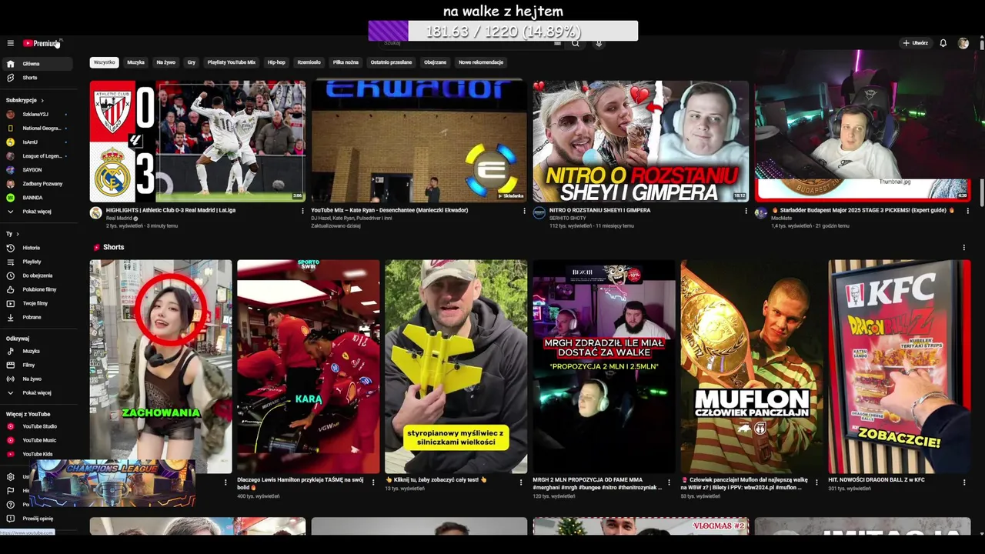Screen dimensions: 985x554
Task: Open Shorts from the sidebar
Action: point(38,78)
